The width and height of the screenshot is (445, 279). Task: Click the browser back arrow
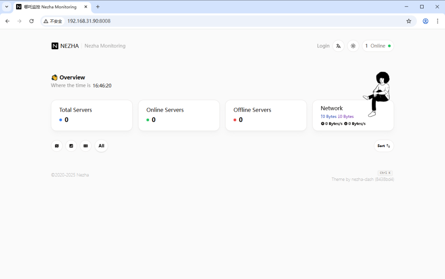pos(7,21)
